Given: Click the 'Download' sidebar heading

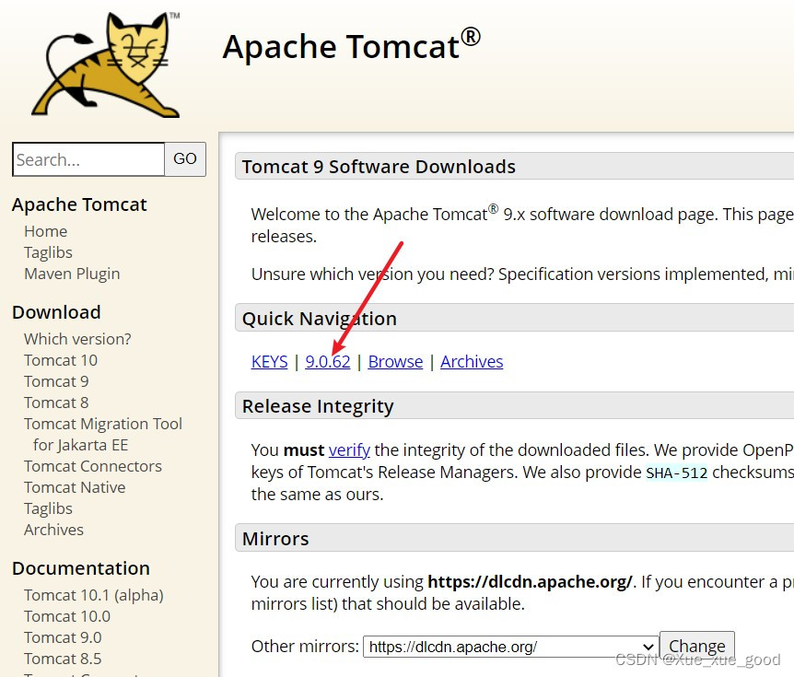Looking at the screenshot, I should click(x=56, y=312).
